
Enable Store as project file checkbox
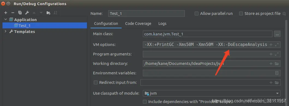pos(241,14)
